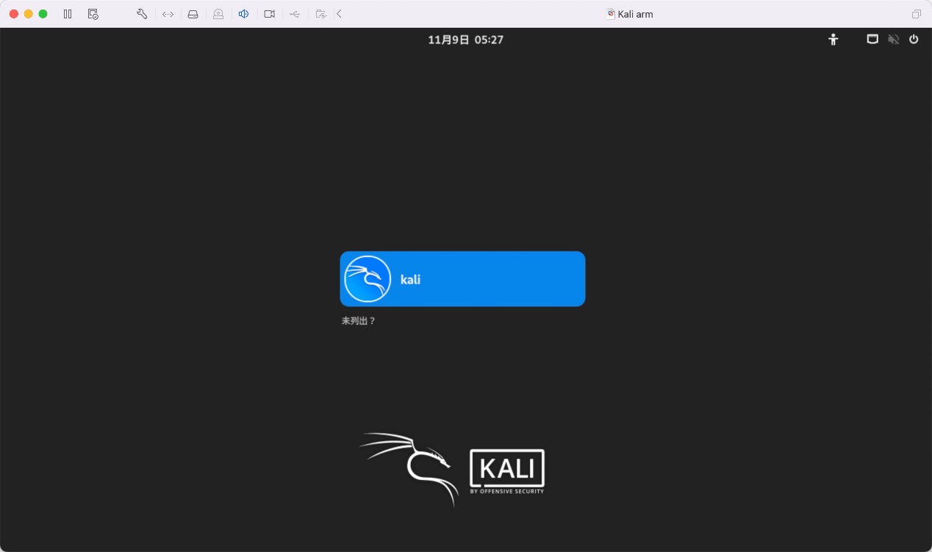Screen dimensions: 932x552
Task: Click the yellow minimize window button
Action: coord(28,14)
